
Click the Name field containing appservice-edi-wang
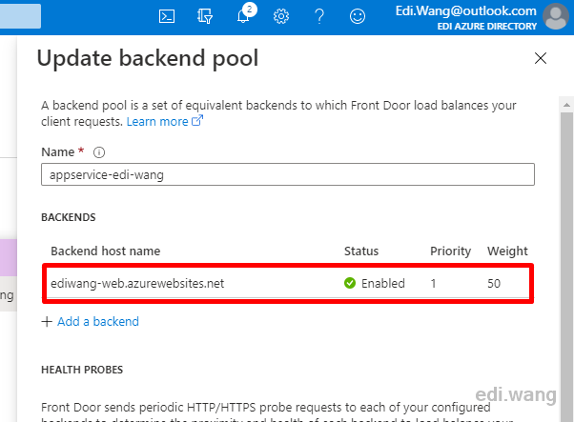click(x=288, y=174)
